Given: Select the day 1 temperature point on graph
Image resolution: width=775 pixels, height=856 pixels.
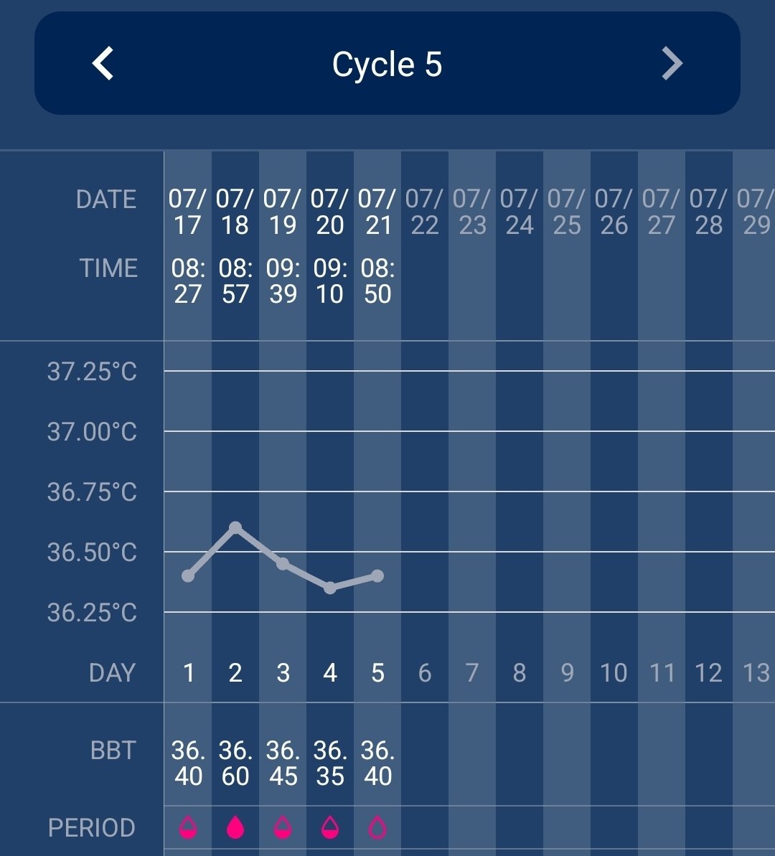Looking at the screenshot, I should click(x=188, y=575).
